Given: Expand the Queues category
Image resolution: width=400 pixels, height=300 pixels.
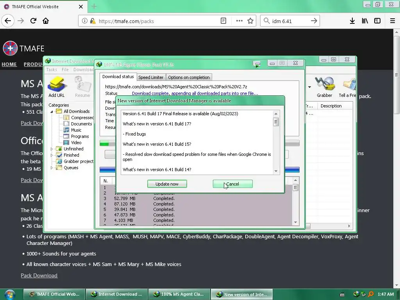Looking at the screenshot, I should click(x=52, y=168).
